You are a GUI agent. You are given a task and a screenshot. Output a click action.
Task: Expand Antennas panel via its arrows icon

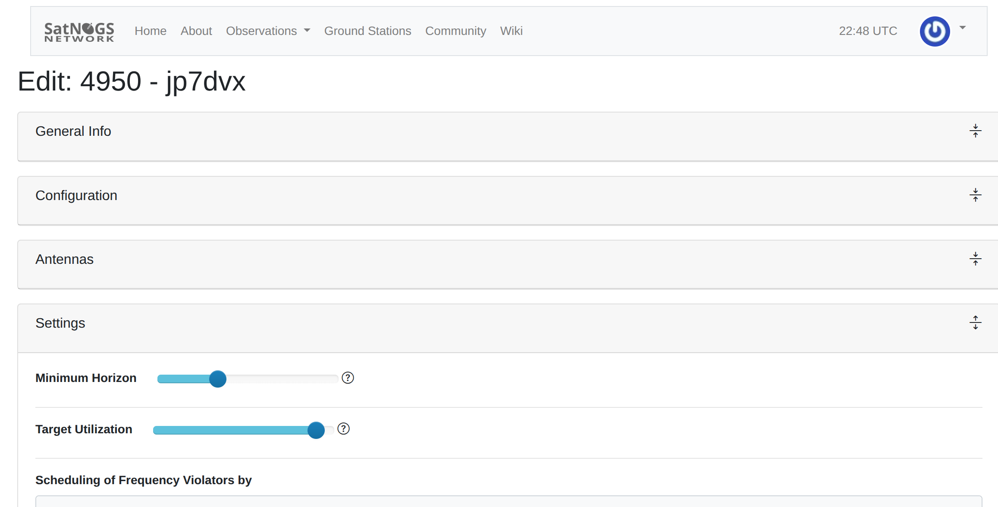coord(975,259)
